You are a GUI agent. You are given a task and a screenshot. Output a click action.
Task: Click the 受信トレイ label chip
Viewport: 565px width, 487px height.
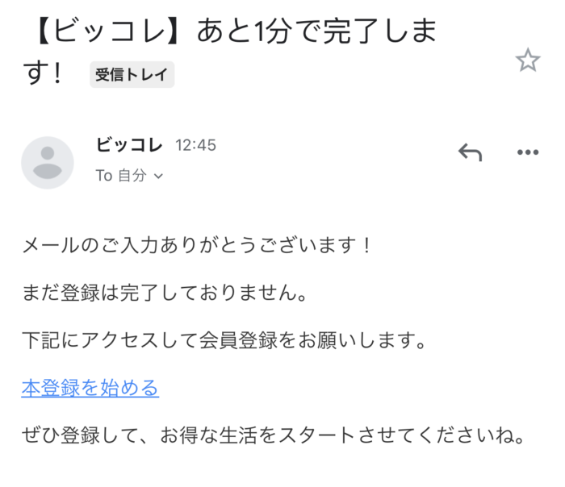(132, 74)
